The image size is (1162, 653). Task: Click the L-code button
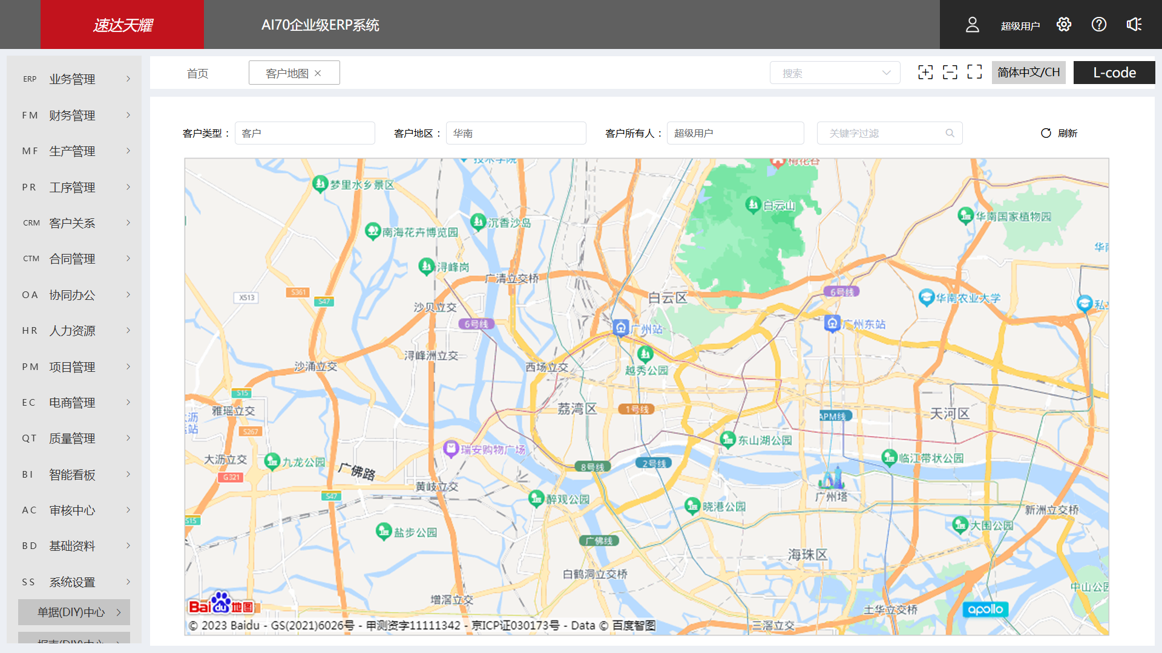click(1114, 72)
